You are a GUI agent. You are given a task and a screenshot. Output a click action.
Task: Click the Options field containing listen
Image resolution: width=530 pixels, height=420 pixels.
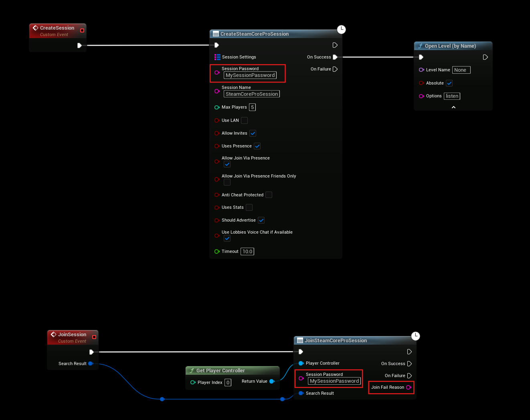(452, 96)
